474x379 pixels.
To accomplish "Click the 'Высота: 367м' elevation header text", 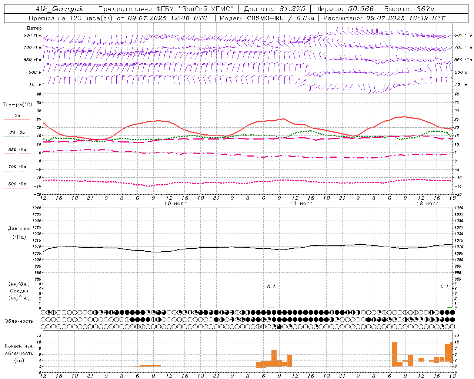I will click(x=409, y=9).
